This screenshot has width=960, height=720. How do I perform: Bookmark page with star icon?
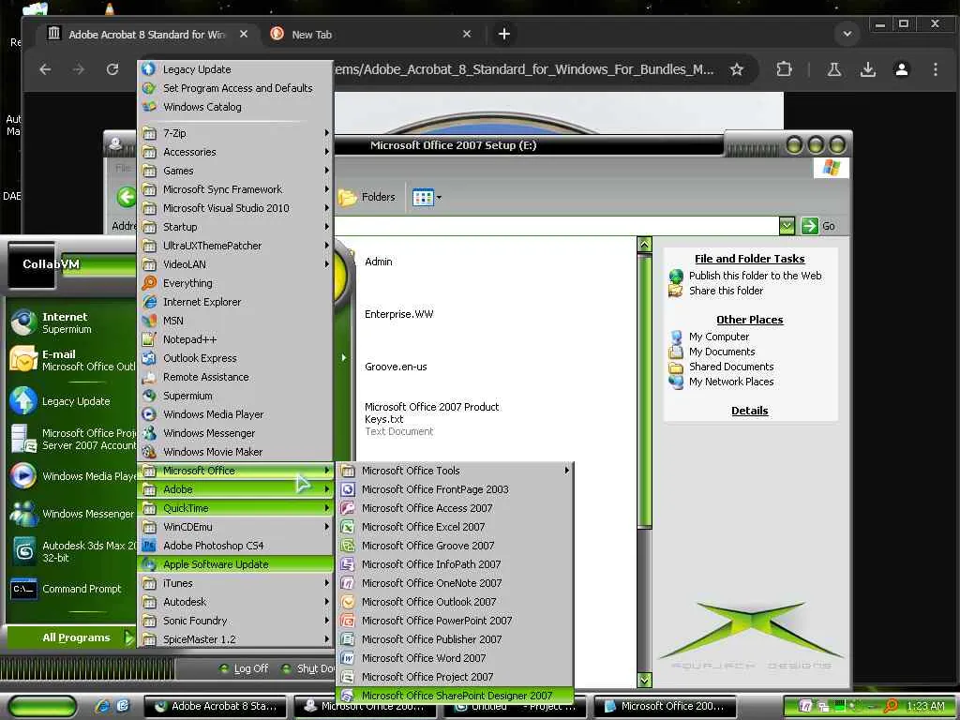(x=737, y=69)
